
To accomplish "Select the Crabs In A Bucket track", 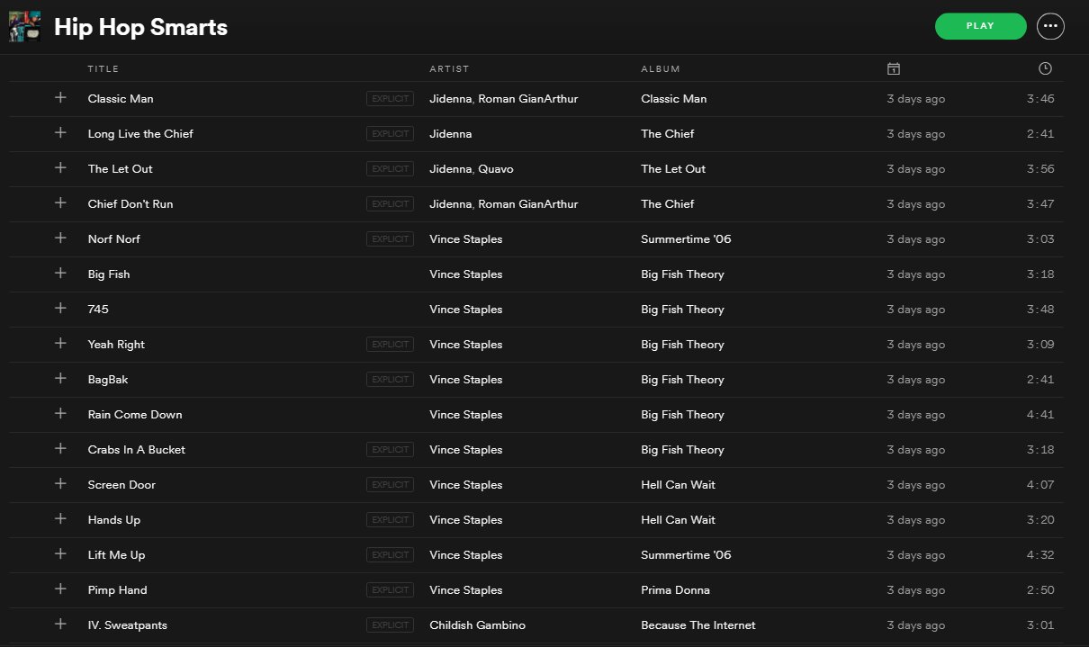I will click(535, 449).
